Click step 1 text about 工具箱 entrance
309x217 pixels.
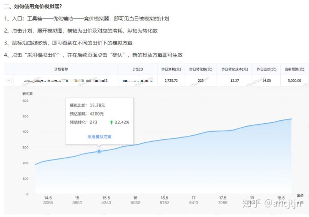[87, 19]
